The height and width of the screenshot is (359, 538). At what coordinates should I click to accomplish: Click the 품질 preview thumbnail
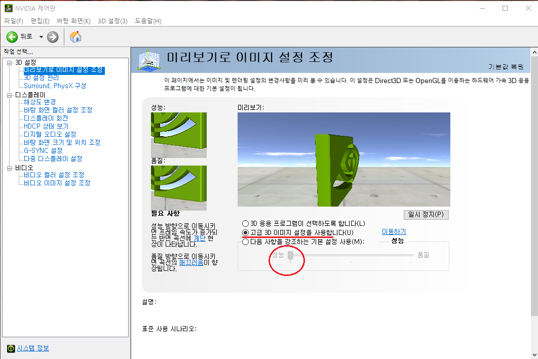[179, 188]
